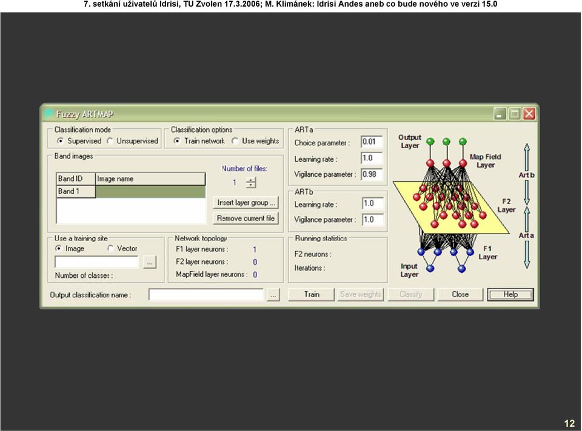The width and height of the screenshot is (582, 431).
Task: Browse for the output classification name
Action: tap(273, 295)
